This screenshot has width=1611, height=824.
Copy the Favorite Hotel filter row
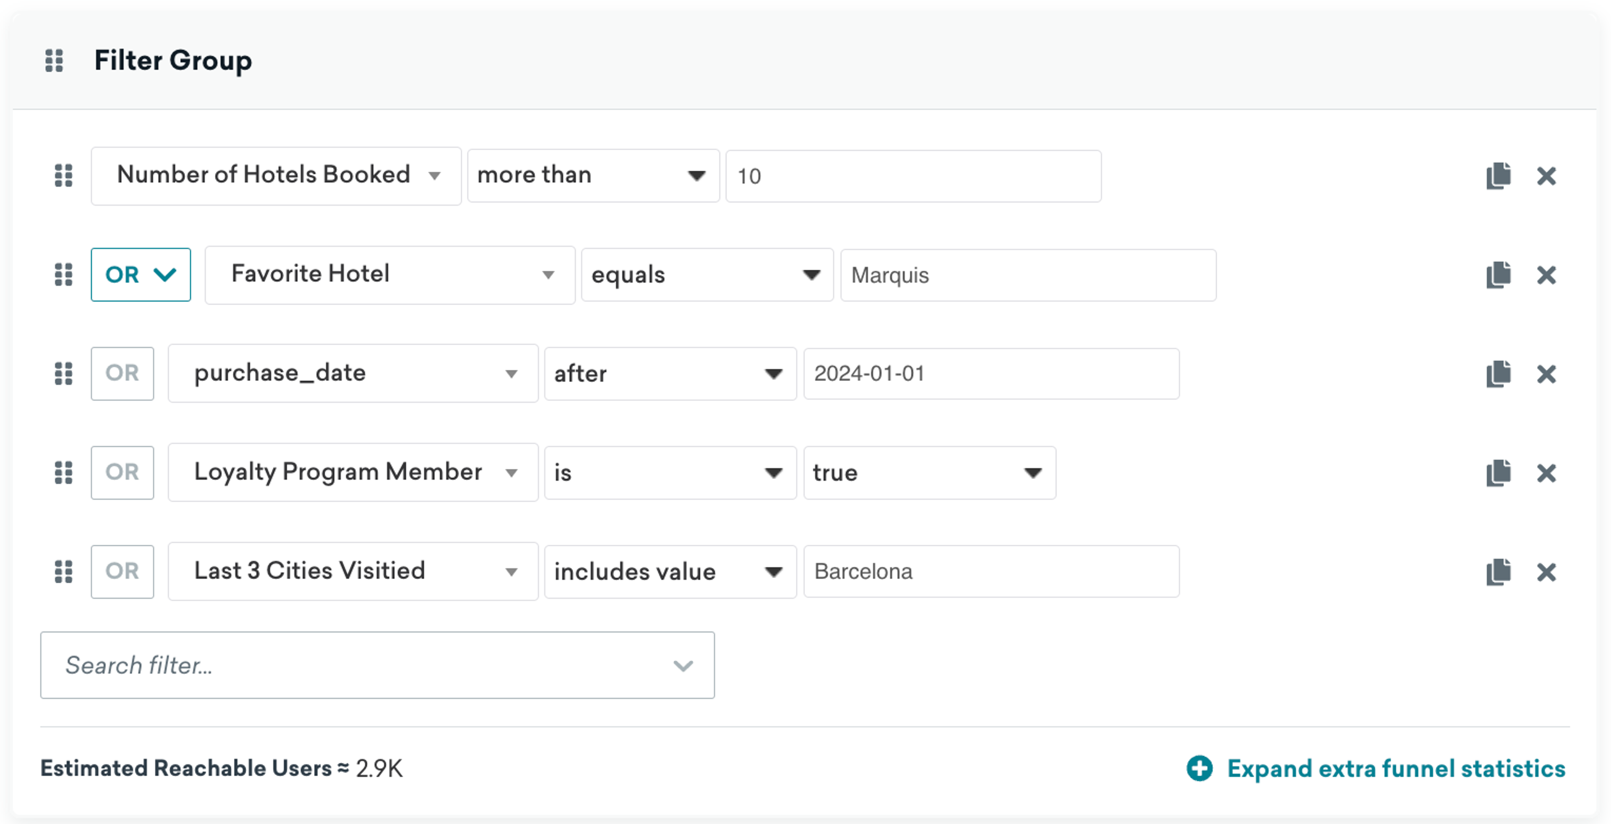[1499, 275]
